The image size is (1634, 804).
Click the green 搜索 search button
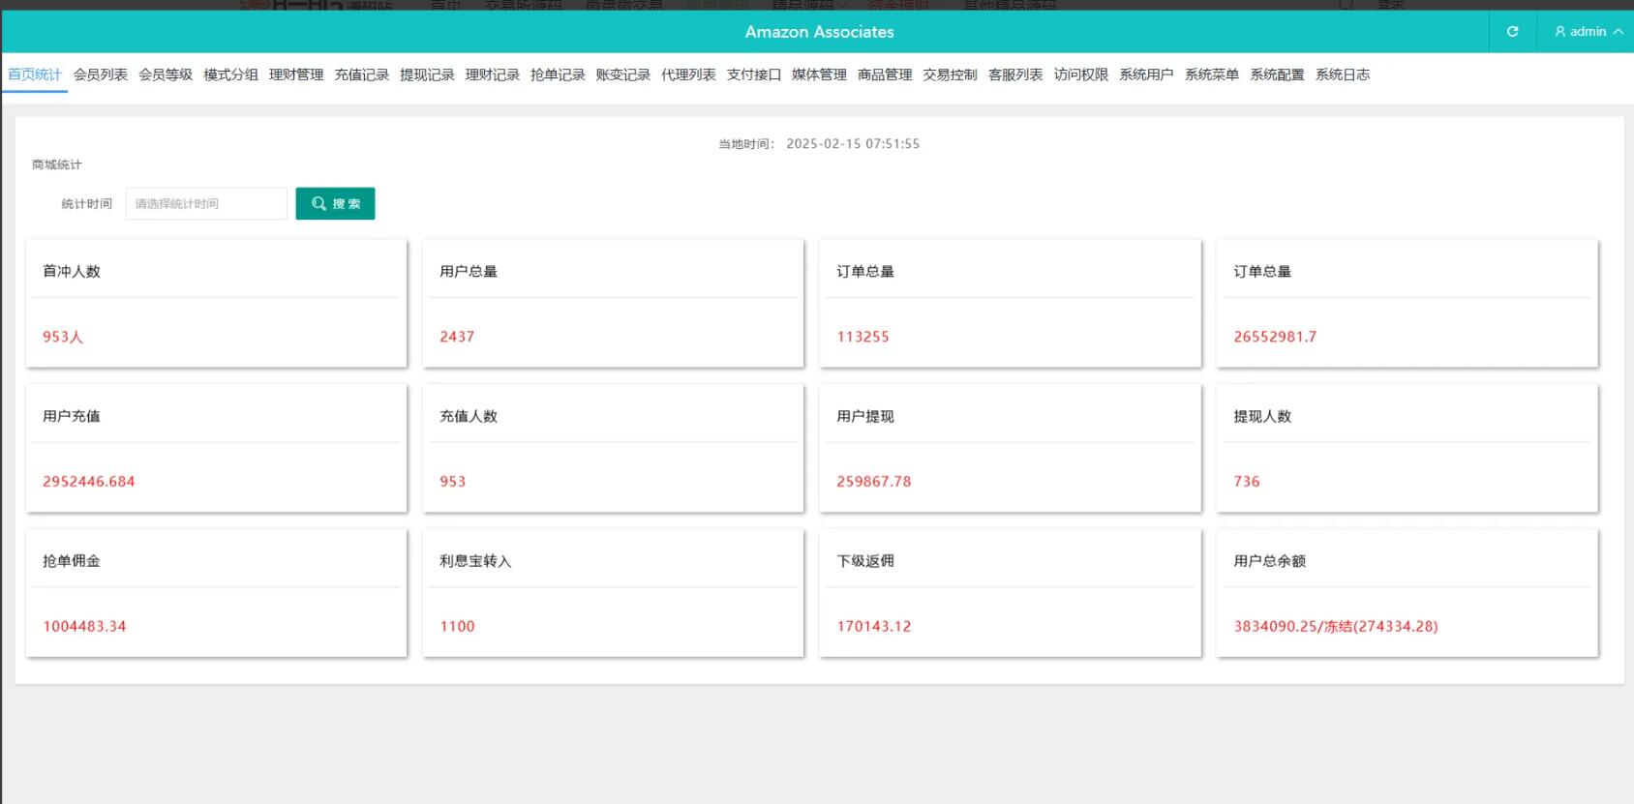335,203
